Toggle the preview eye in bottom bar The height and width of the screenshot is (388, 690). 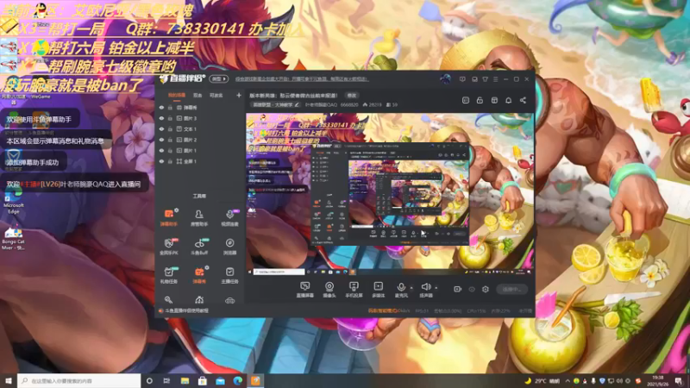tap(472, 290)
